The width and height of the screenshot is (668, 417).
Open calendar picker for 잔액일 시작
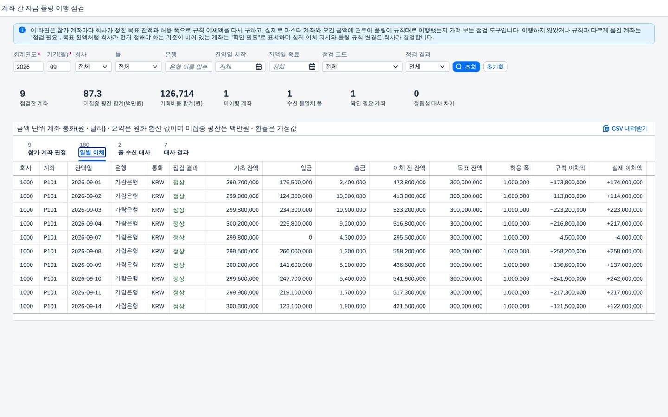(x=258, y=67)
